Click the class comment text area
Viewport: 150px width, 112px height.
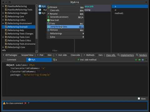[75, 105]
